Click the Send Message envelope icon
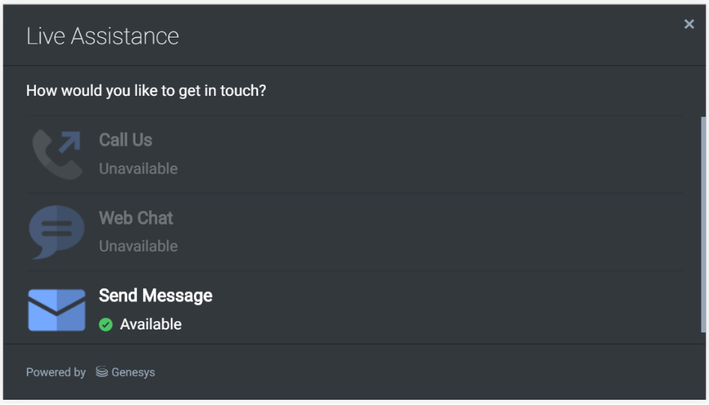 (57, 309)
